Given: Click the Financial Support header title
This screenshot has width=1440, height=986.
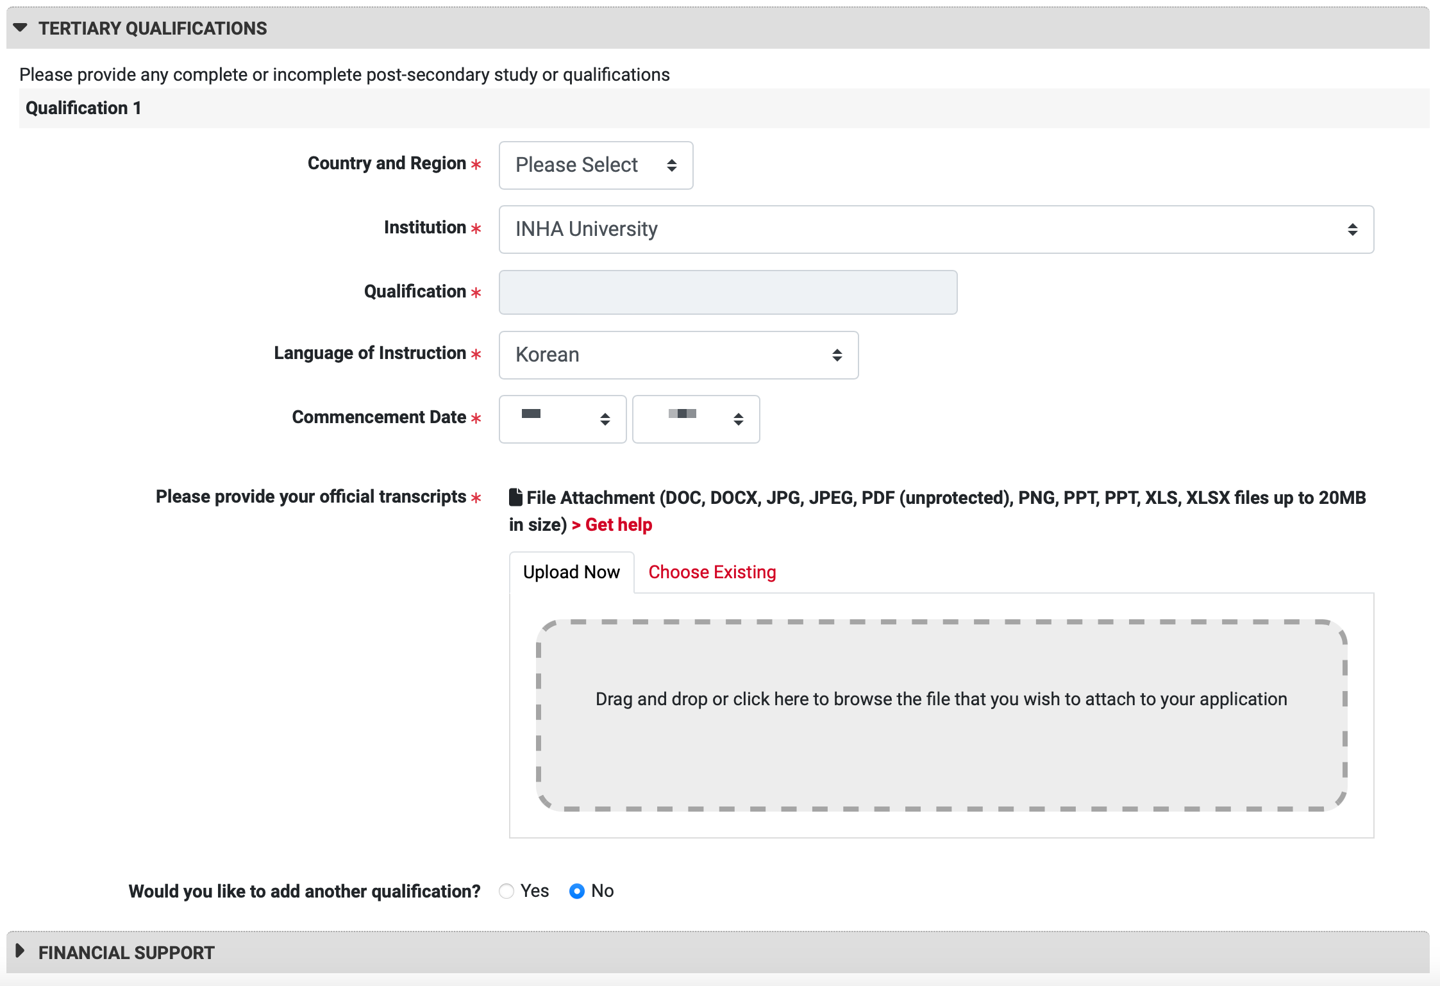Looking at the screenshot, I should (x=126, y=953).
